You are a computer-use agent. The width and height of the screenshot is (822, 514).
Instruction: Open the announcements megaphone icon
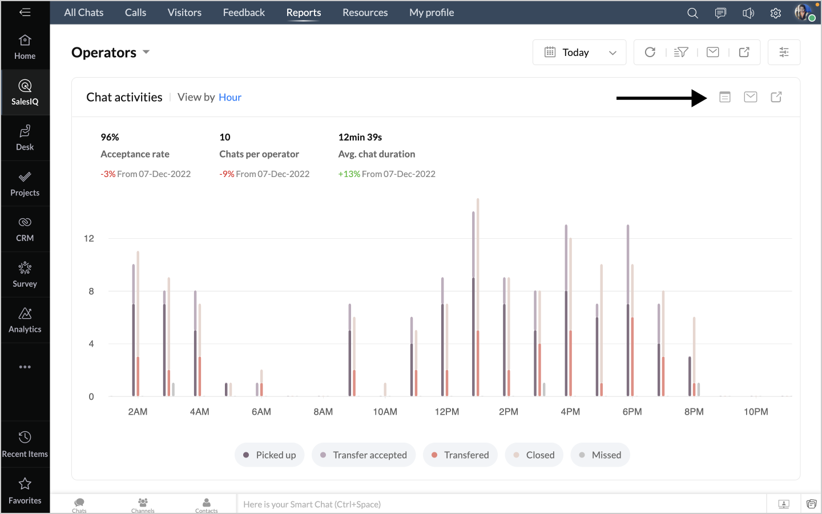click(x=748, y=13)
